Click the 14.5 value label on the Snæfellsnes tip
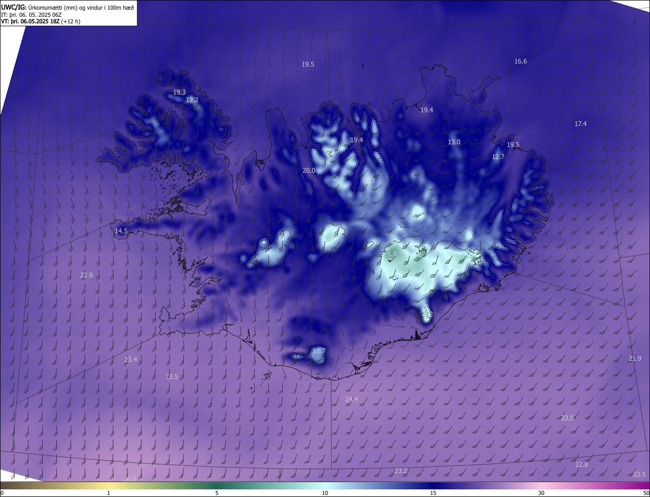Screen dimensions: 650x497 point(121,231)
